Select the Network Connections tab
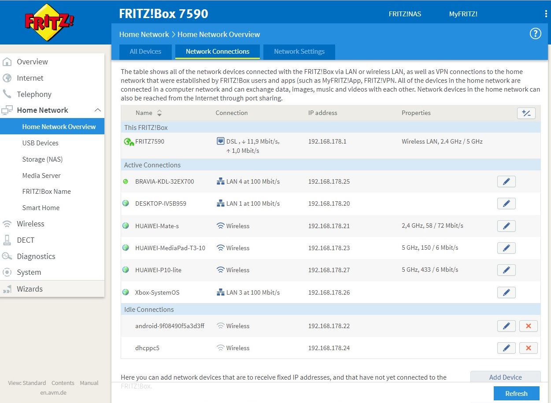Screen dimensions: 551x403 tap(218, 52)
